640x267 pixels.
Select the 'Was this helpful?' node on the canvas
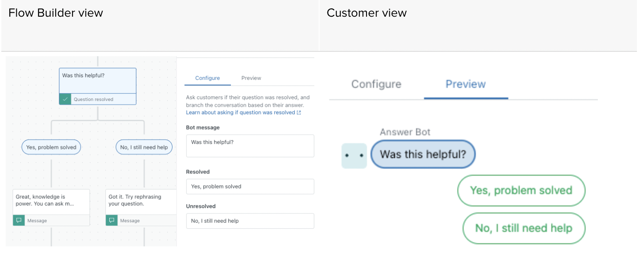pyautogui.click(x=97, y=81)
